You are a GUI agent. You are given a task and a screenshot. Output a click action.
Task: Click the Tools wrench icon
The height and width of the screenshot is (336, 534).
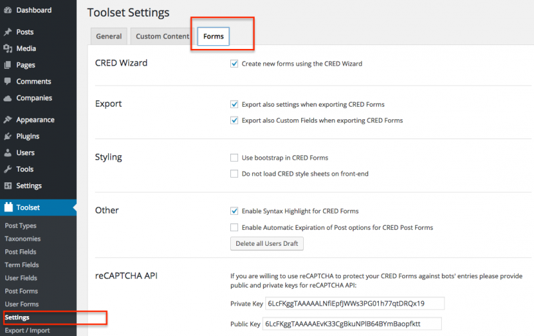8,169
